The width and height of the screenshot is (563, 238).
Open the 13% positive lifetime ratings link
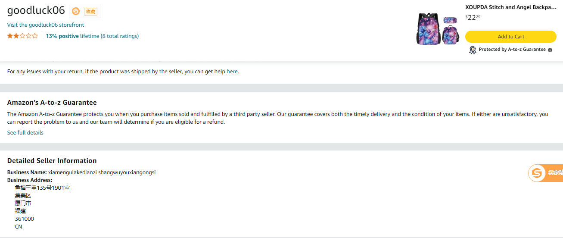point(92,36)
